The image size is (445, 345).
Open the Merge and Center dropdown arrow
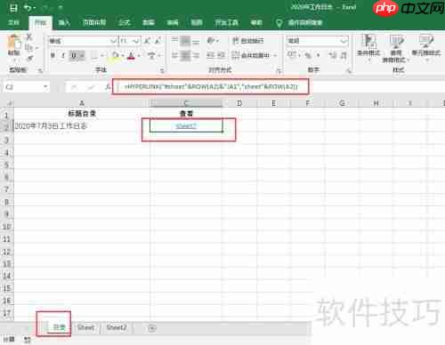[275, 55]
